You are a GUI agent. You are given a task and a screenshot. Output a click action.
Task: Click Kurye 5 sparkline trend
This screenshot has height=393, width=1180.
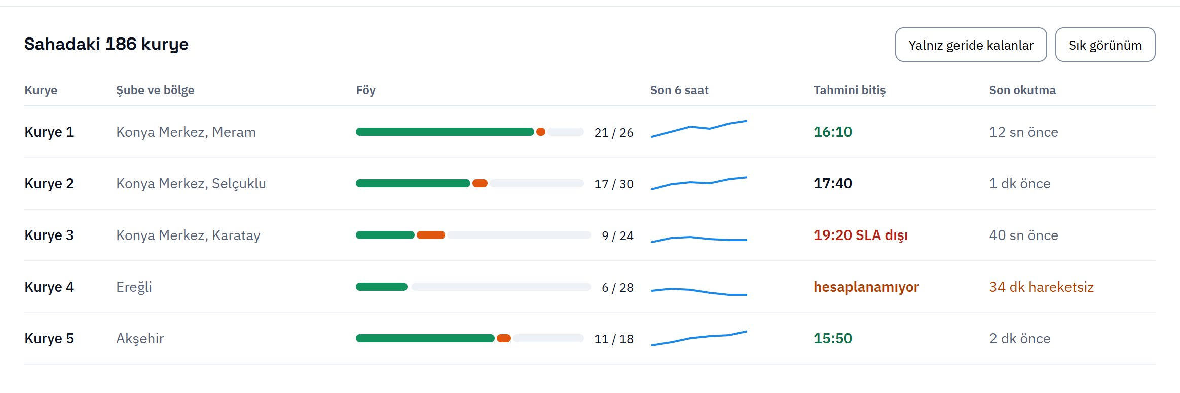(x=699, y=338)
